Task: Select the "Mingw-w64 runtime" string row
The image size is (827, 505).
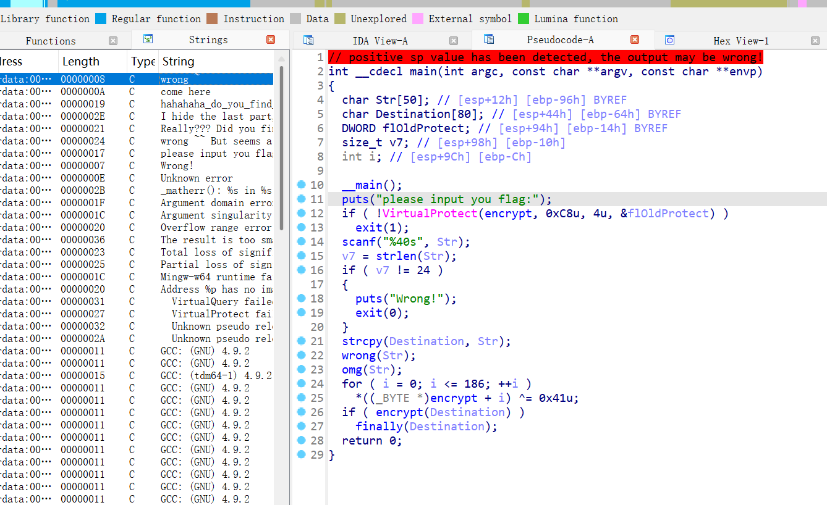Action: coord(137,277)
